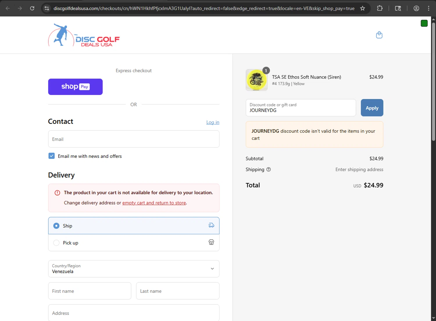436x321 pixels.
Task: Click the store icon in Pick up row
Action: (211, 242)
